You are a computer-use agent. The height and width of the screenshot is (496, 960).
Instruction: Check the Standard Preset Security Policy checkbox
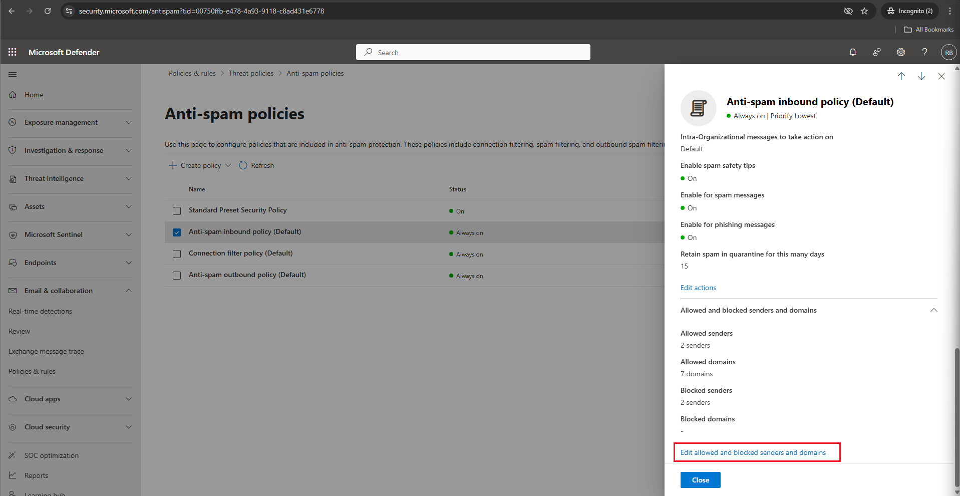point(177,211)
